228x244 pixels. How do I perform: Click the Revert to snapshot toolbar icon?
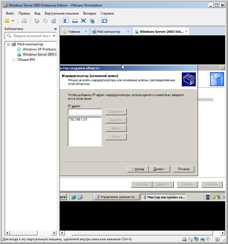click(x=45, y=21)
